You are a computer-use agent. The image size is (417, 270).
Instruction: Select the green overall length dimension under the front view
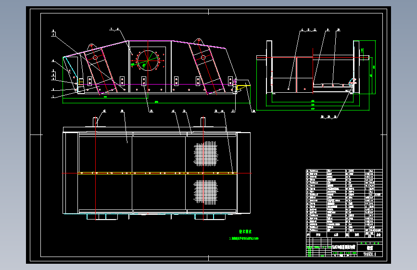pyautogui.click(x=156, y=103)
